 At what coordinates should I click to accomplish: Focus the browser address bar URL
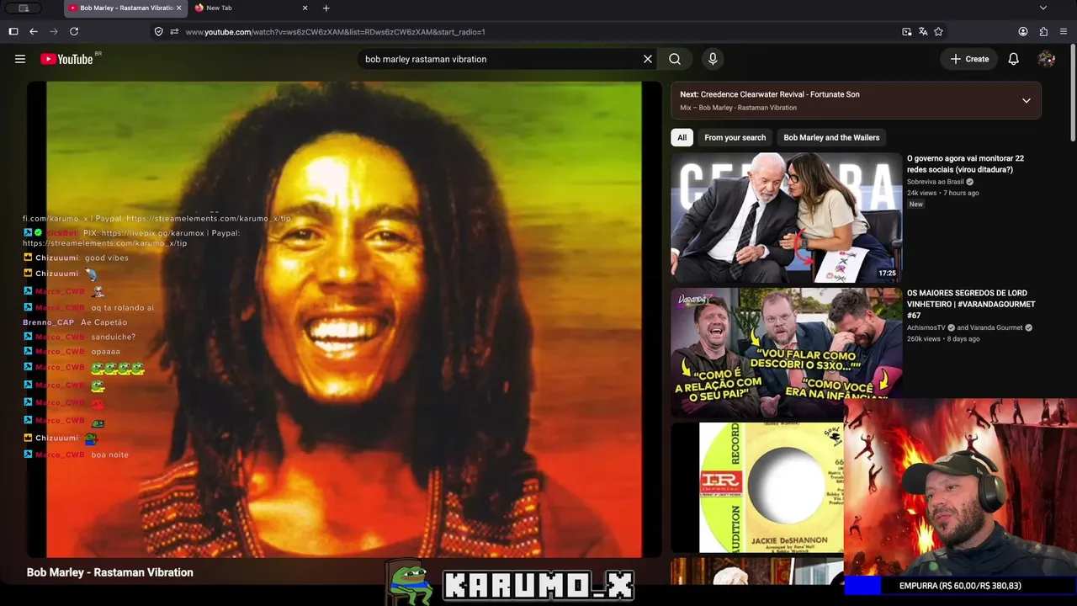coord(335,32)
